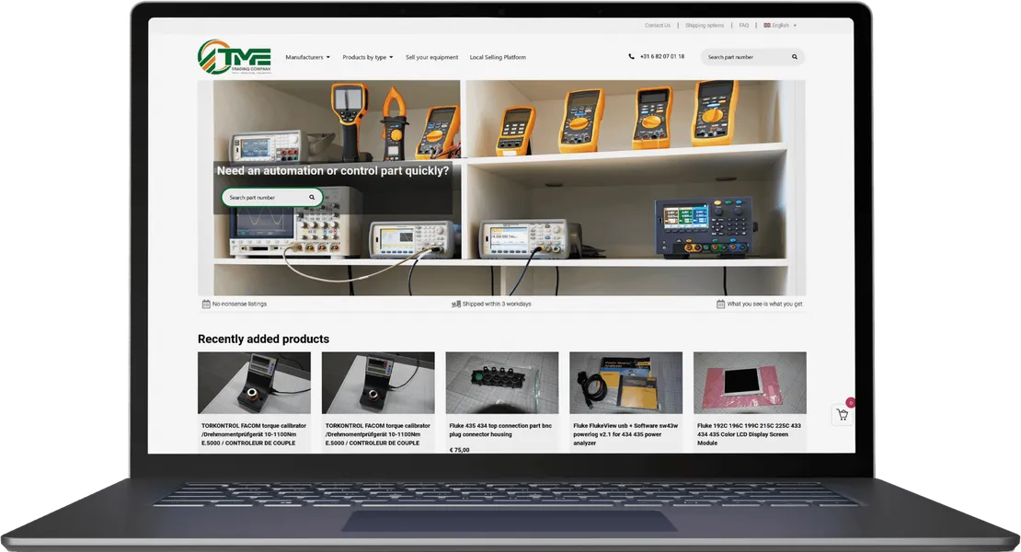The height and width of the screenshot is (552, 1021).
Task: Open the FAQ link
Action: 743,26
